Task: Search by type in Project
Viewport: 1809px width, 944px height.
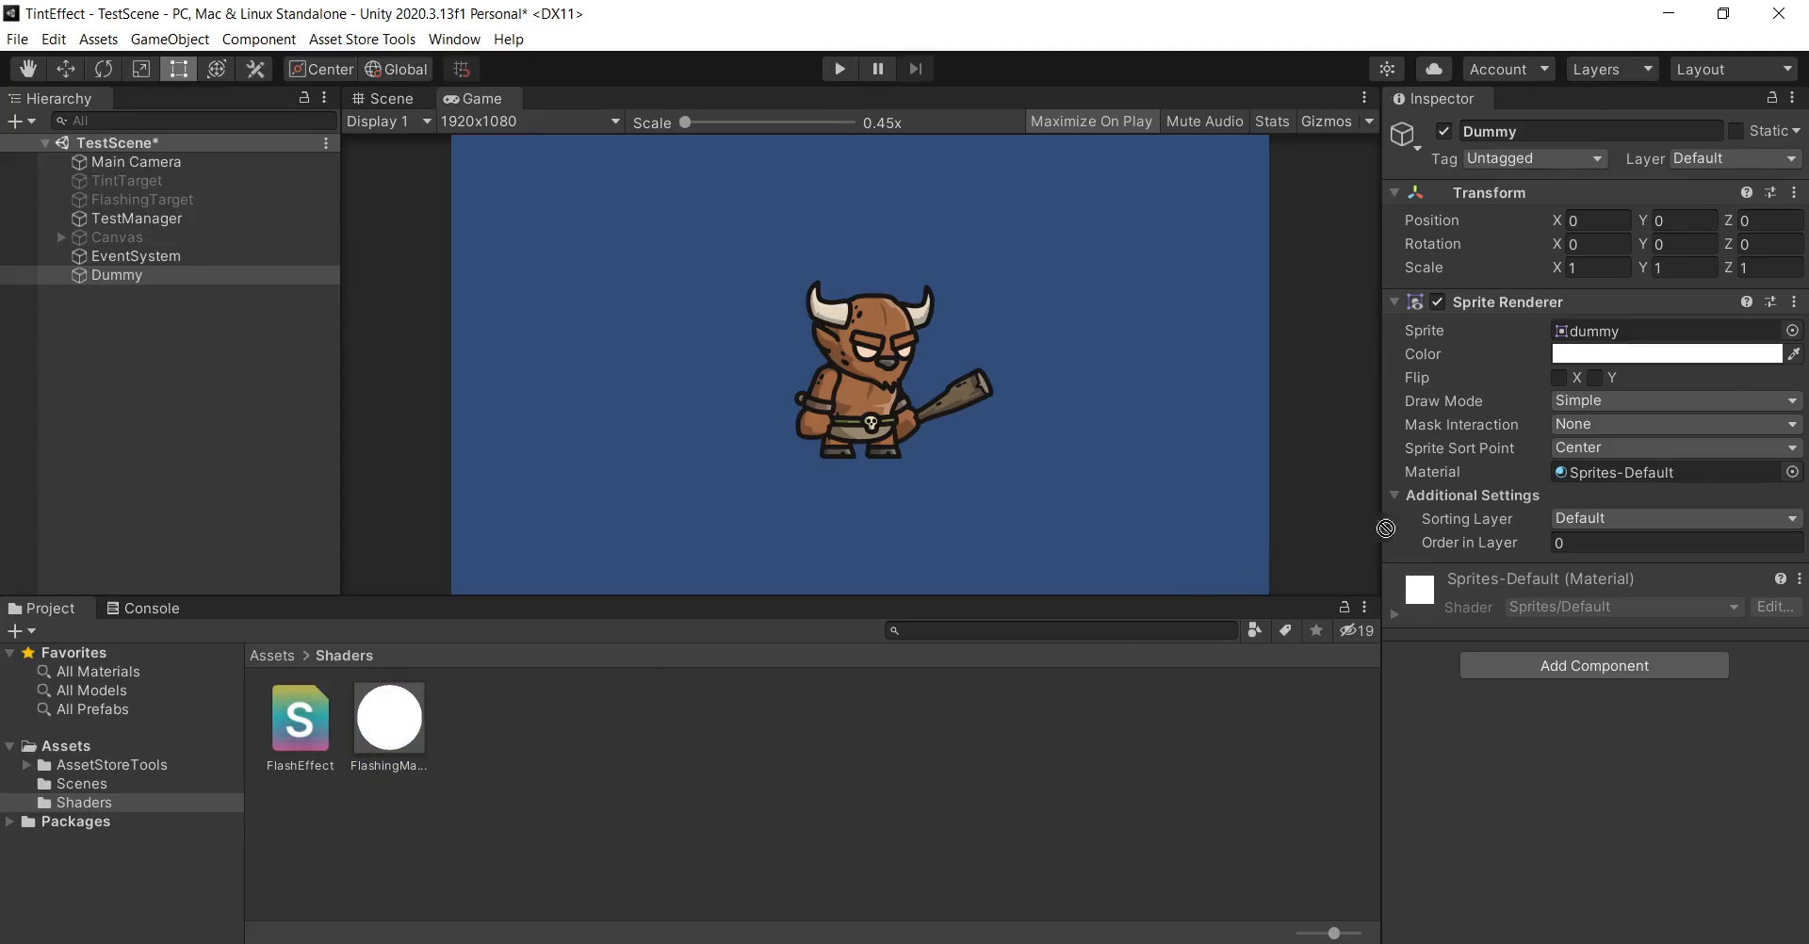Action: point(1254,630)
